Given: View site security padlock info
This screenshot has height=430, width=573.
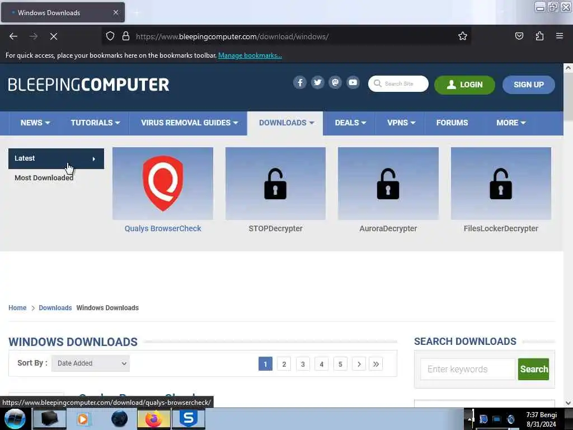Looking at the screenshot, I should [126, 36].
